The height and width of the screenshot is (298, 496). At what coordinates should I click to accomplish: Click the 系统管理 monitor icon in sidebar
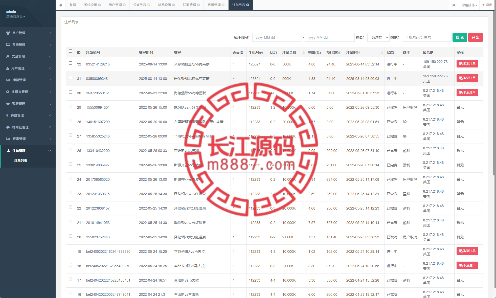[x=8, y=45]
